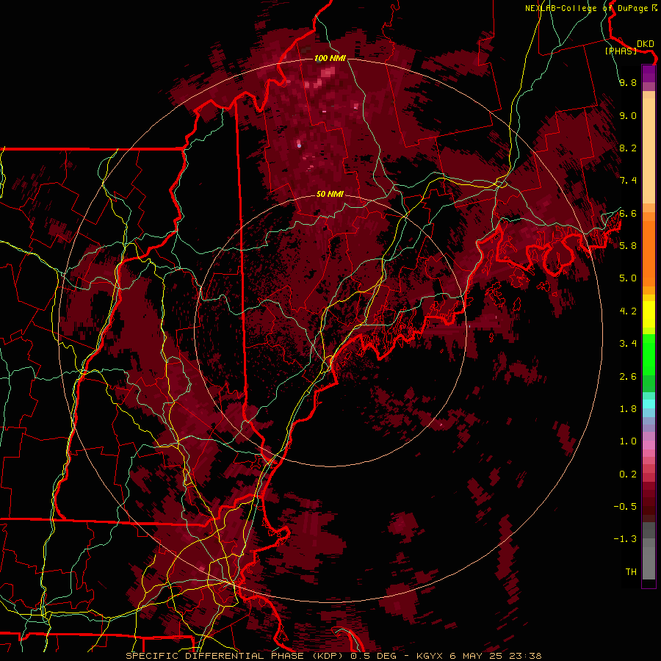Click the 9.8 value on color scale
This screenshot has width=661, height=661.
coord(628,82)
